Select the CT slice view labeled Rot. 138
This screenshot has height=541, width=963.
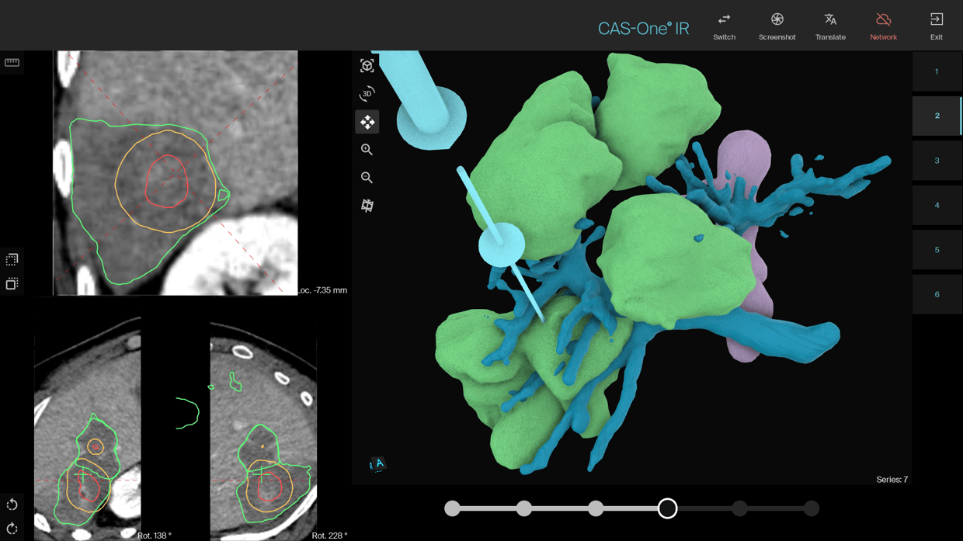(88, 428)
